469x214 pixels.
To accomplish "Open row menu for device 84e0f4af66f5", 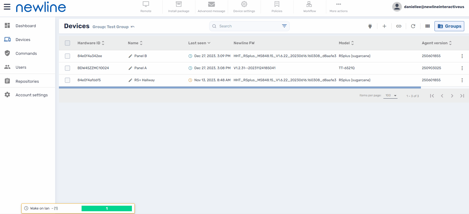I will pos(462,80).
